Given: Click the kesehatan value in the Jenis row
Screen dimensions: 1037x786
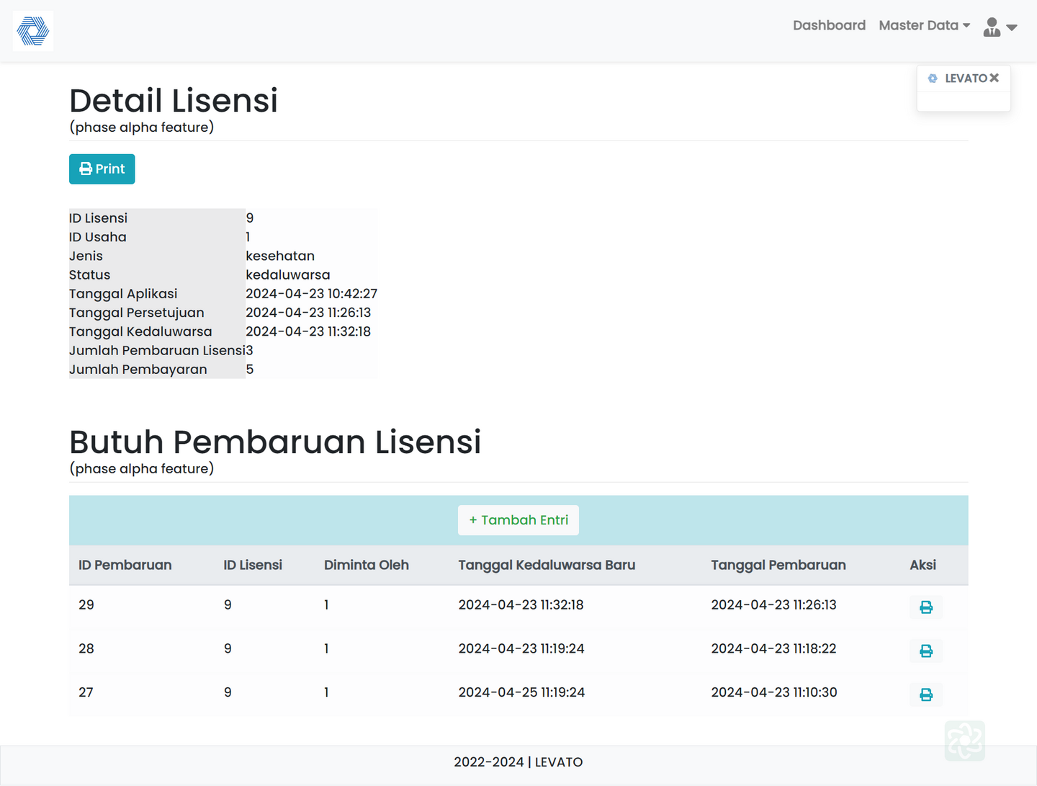Looking at the screenshot, I should click(x=279, y=256).
